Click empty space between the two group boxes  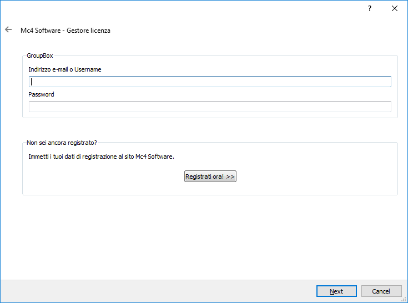point(210,130)
